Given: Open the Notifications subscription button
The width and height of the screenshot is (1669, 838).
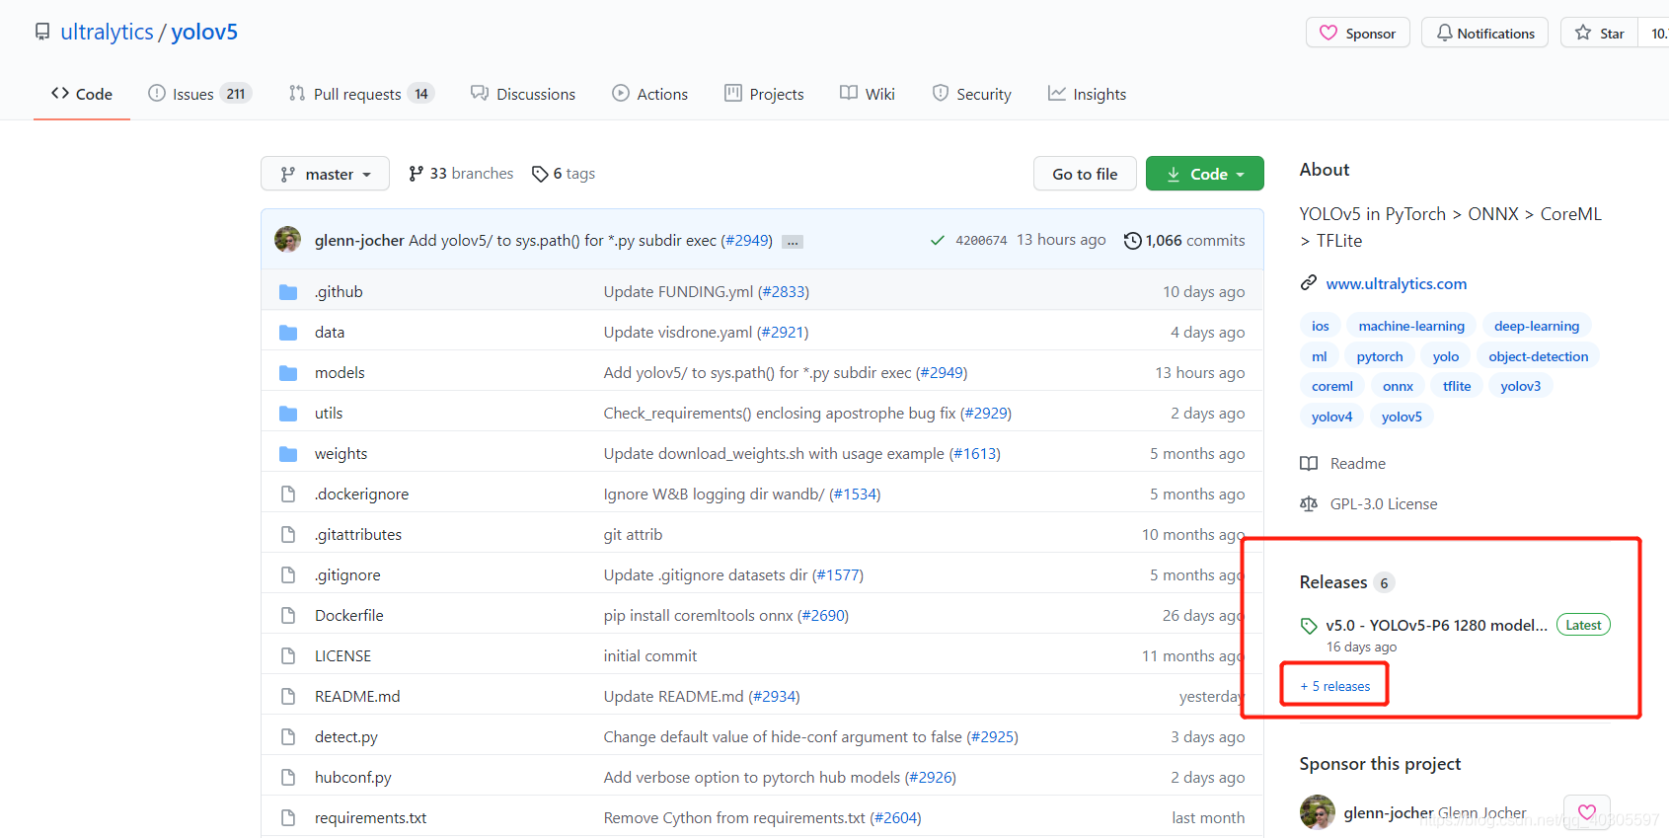Looking at the screenshot, I should click(x=1484, y=33).
